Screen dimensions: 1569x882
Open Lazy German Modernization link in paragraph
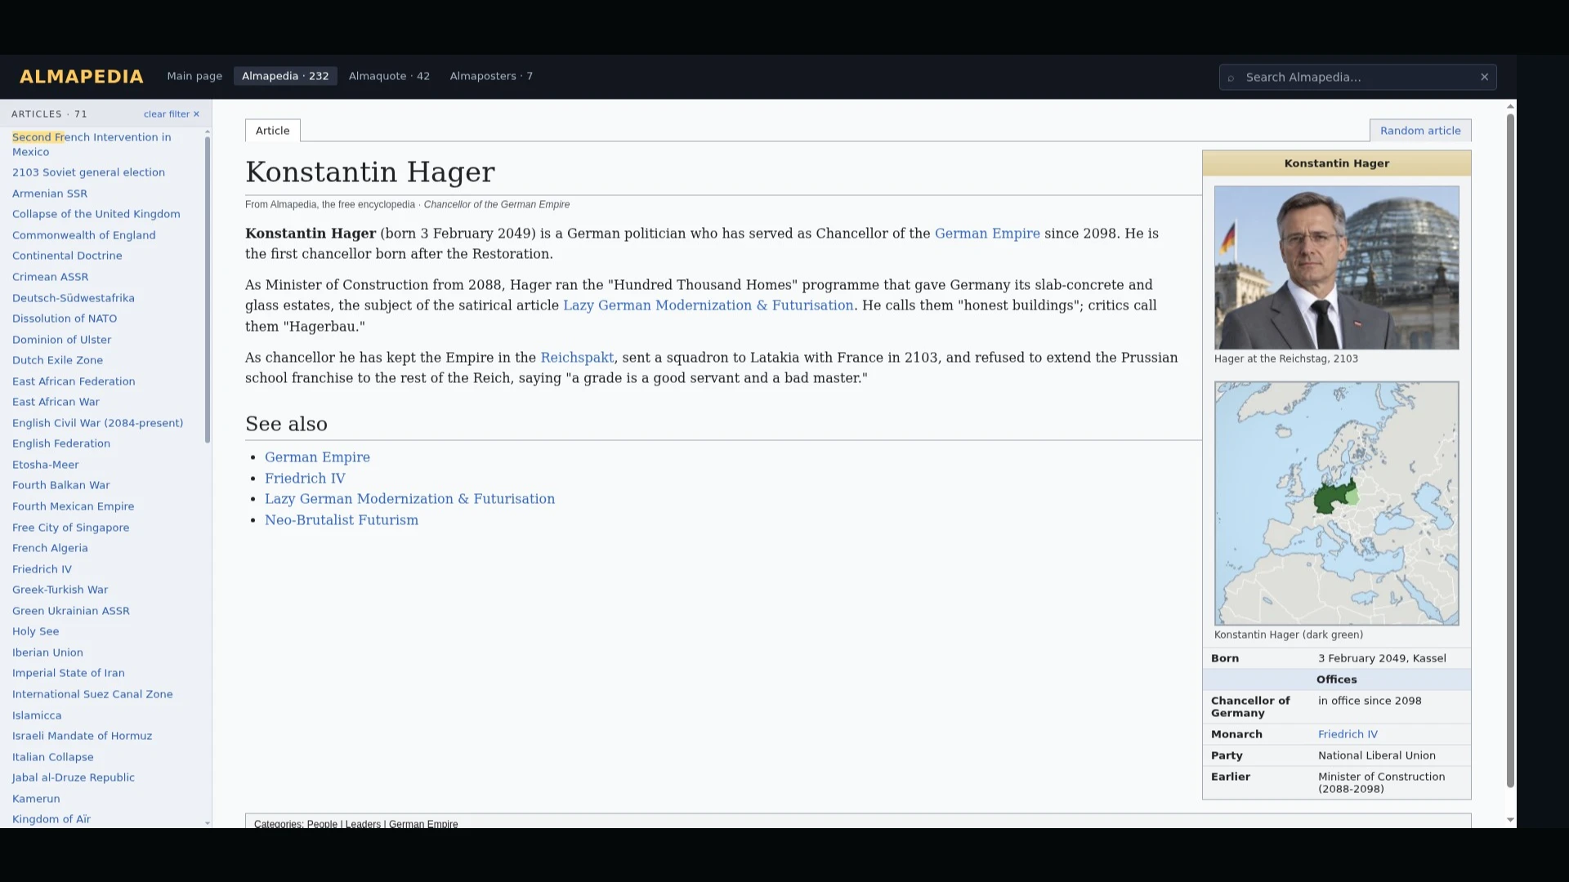[709, 305]
